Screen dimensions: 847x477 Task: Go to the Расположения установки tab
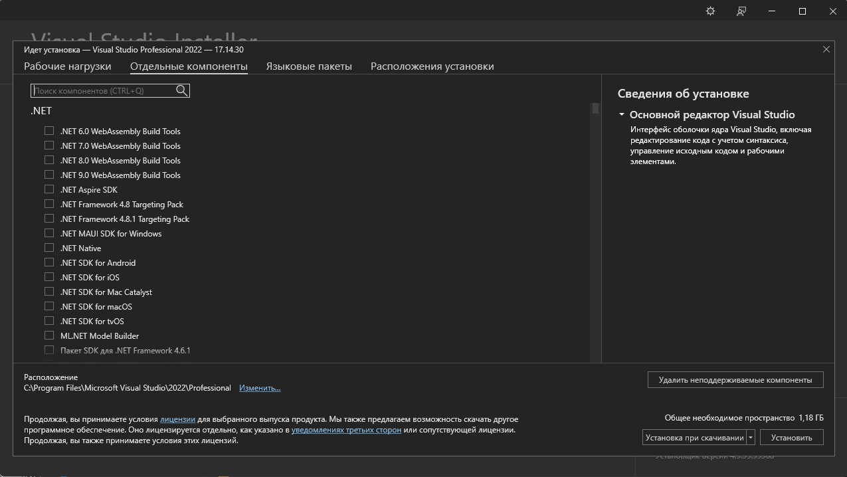432,66
